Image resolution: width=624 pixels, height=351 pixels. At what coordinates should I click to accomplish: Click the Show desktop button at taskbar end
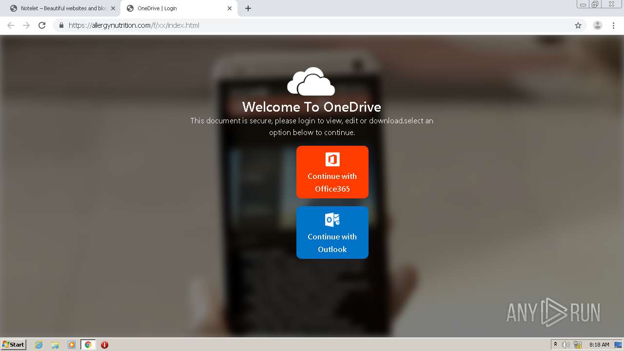coord(619,345)
